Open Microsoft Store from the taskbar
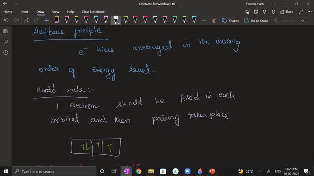 163,171
